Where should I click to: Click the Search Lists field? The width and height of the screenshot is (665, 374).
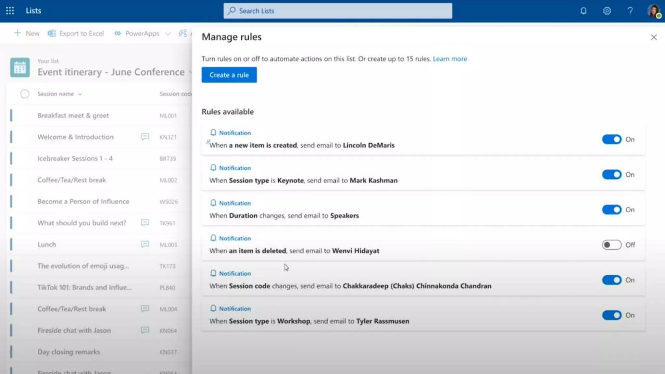[338, 11]
